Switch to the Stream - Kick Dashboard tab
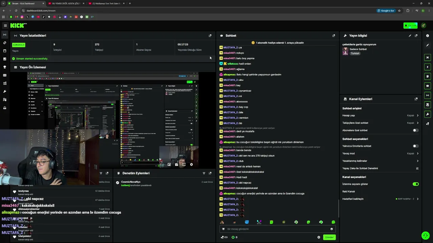This screenshot has height=243, width=433. (x=26, y=3)
